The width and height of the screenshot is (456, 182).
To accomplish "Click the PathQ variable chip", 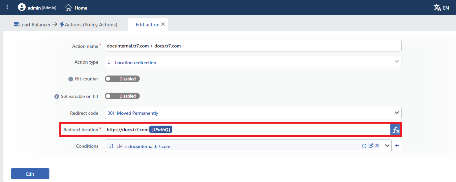I will click(161, 130).
